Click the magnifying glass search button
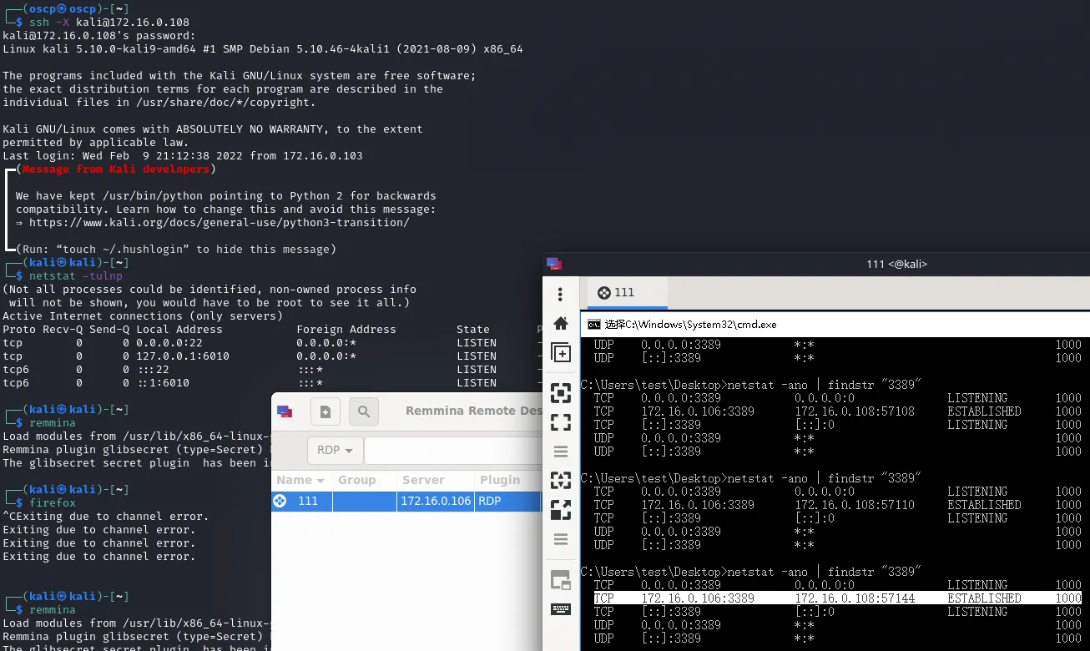1090x651 pixels. pyautogui.click(x=364, y=411)
